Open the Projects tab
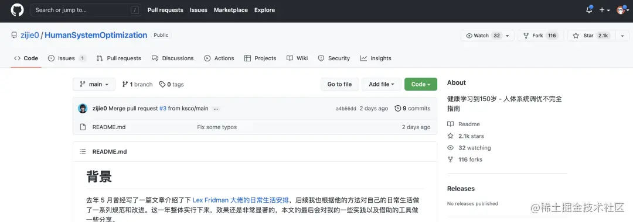633x222 pixels. pyautogui.click(x=260, y=58)
